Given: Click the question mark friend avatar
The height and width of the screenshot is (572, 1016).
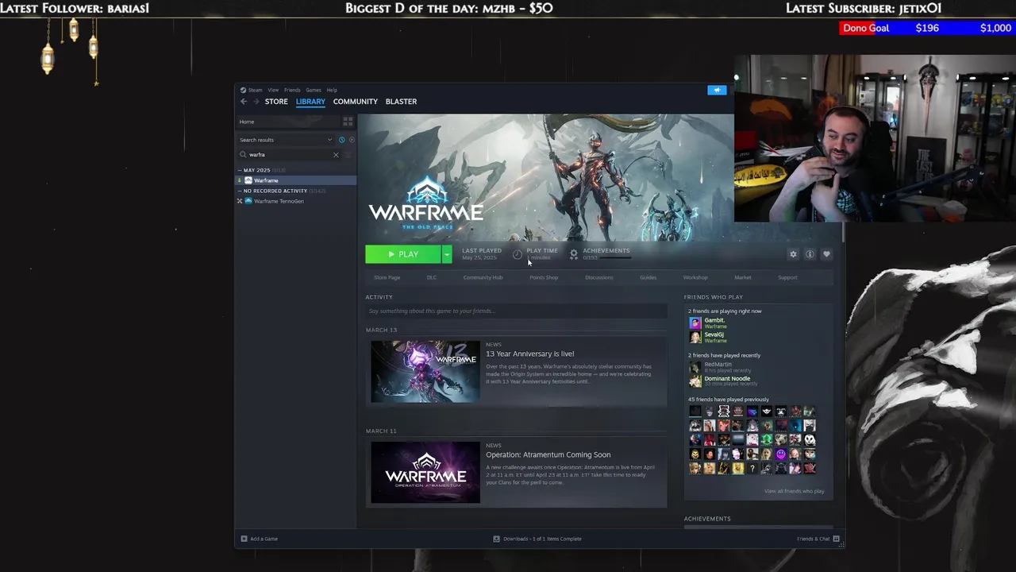Looking at the screenshot, I should 752,469.
